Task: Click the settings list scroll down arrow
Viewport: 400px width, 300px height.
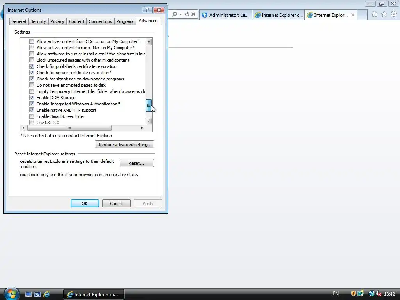Action: pyautogui.click(x=149, y=121)
